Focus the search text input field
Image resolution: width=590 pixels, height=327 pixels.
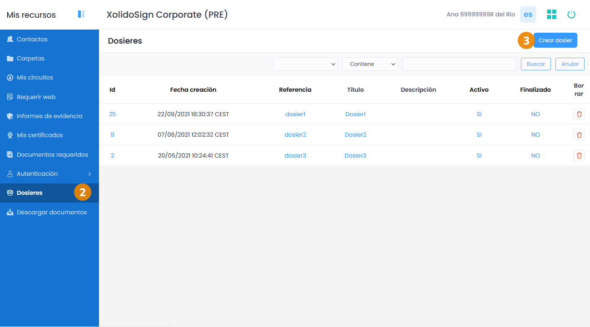(x=459, y=64)
